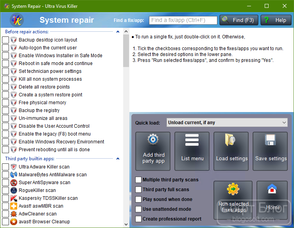The height and width of the screenshot is (228, 294).
Task: Click shield icon for Kill all non system processes
Action: (14, 79)
